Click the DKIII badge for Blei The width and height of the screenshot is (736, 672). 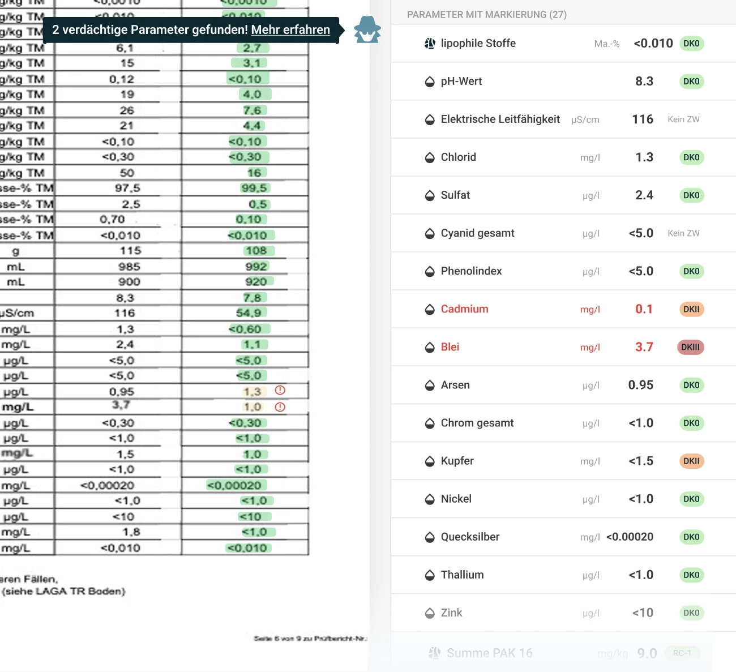pyautogui.click(x=691, y=347)
